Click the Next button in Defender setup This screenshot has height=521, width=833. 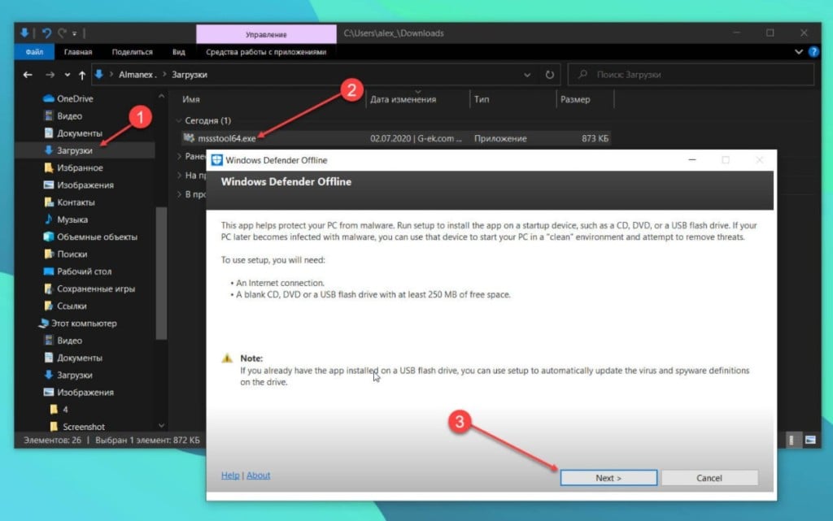pos(608,478)
